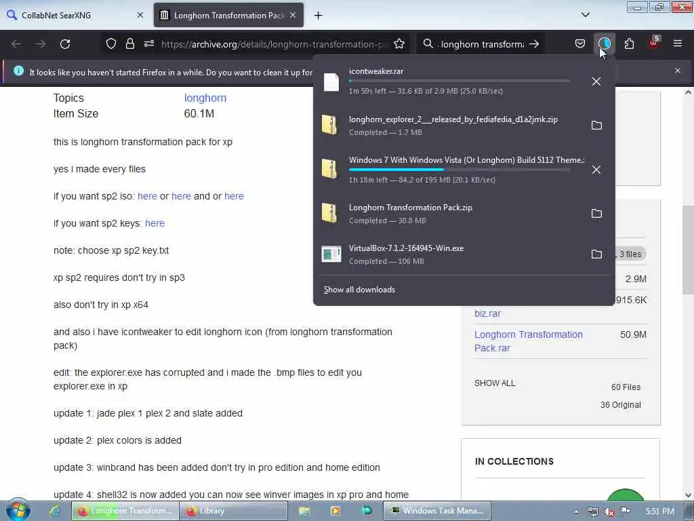Click the 5:51 PM taskbar clock

point(659,512)
